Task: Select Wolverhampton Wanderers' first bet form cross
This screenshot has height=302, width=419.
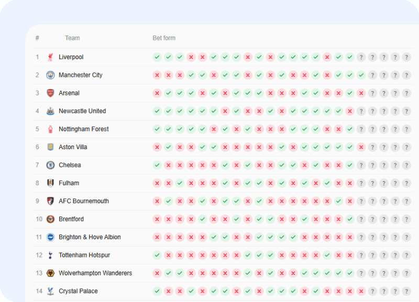Action: tap(157, 273)
